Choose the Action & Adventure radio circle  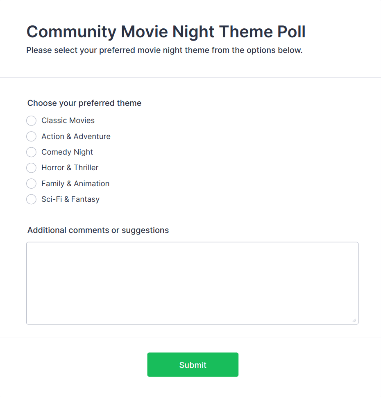tap(31, 136)
